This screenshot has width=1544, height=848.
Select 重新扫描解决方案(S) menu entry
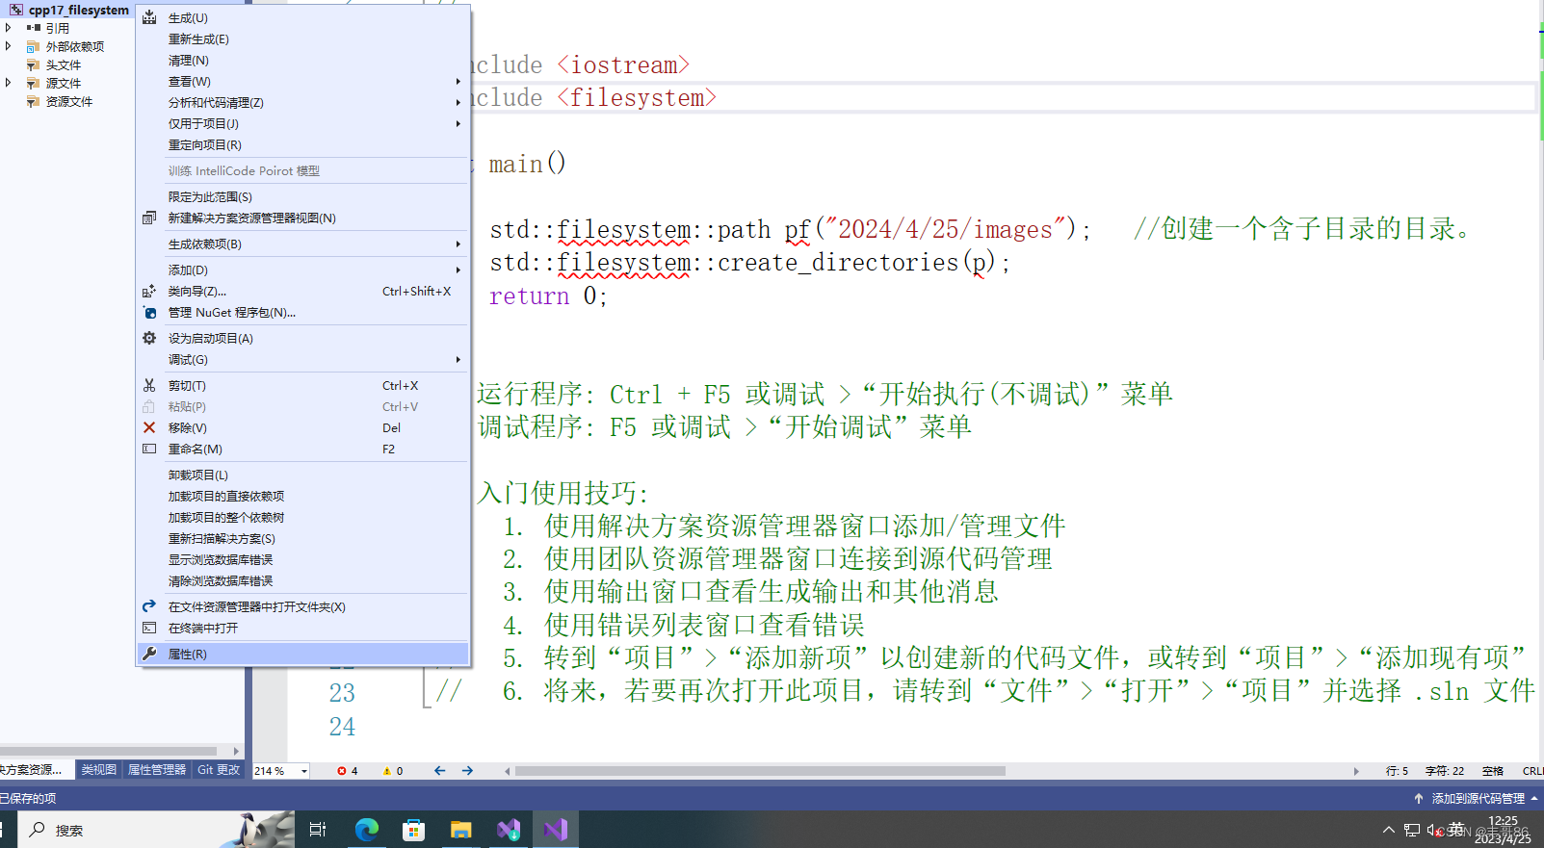[303, 538]
